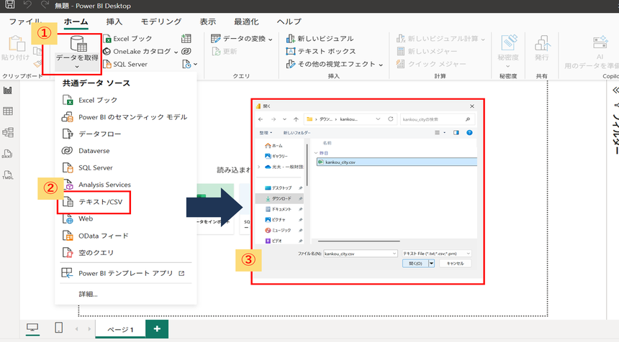Expand the OneDrive cloud entry in the dialog

[259, 167]
